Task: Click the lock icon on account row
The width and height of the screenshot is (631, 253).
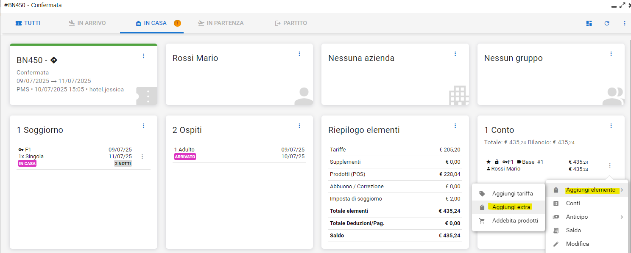Action: pos(497,162)
